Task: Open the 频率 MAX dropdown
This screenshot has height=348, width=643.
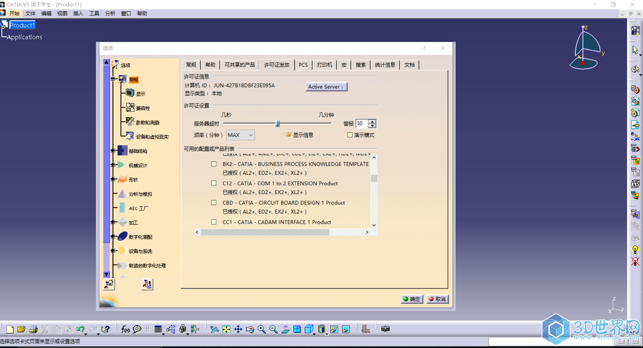Action: [x=240, y=135]
